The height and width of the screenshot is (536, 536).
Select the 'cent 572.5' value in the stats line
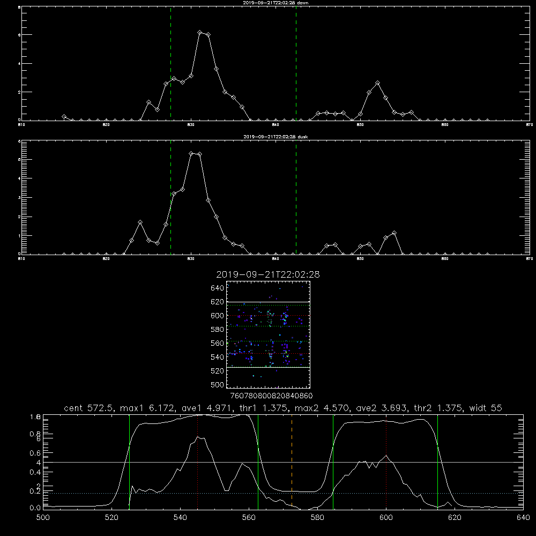point(90,408)
